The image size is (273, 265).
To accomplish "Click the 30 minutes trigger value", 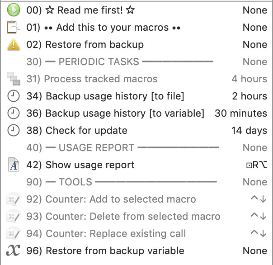I will click(x=241, y=113).
